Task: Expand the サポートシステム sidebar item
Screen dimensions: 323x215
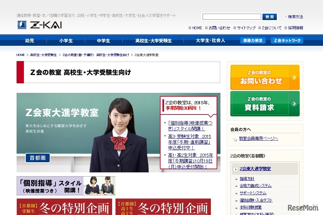Action: pyautogui.click(x=253, y=193)
